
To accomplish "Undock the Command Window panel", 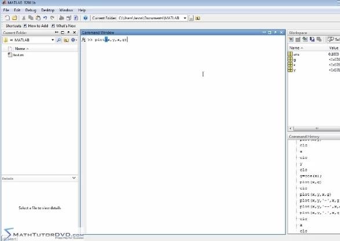I will tap(275, 32).
